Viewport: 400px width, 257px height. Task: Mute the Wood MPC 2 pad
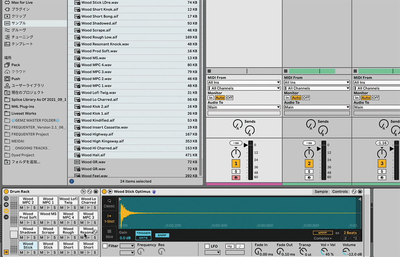21,207
